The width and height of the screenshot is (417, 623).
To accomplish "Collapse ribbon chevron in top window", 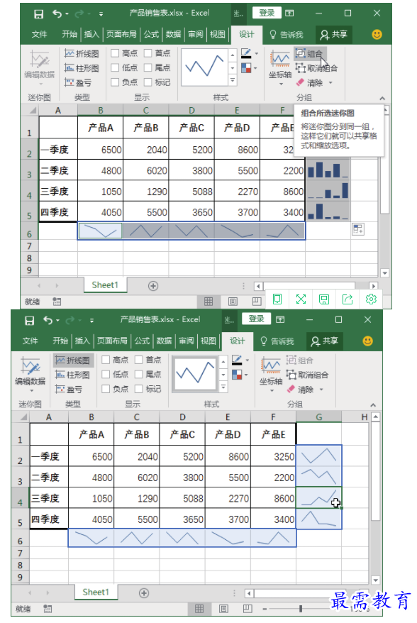I will (x=382, y=98).
